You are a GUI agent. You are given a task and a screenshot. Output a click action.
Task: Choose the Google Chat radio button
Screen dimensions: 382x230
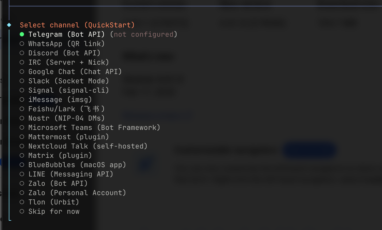click(x=22, y=72)
